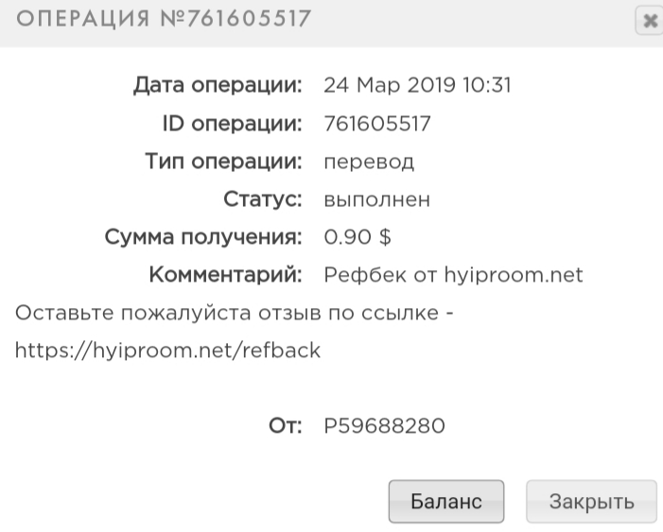Click the Тип операции label

224,162
